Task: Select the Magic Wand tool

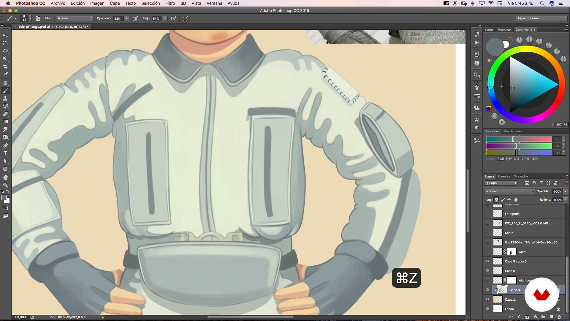Action: click(5, 59)
